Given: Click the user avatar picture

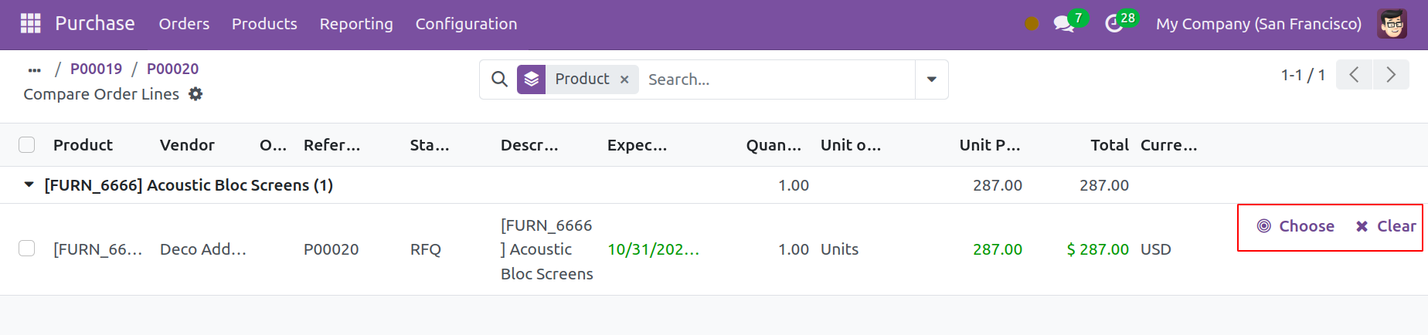Looking at the screenshot, I should tap(1392, 24).
